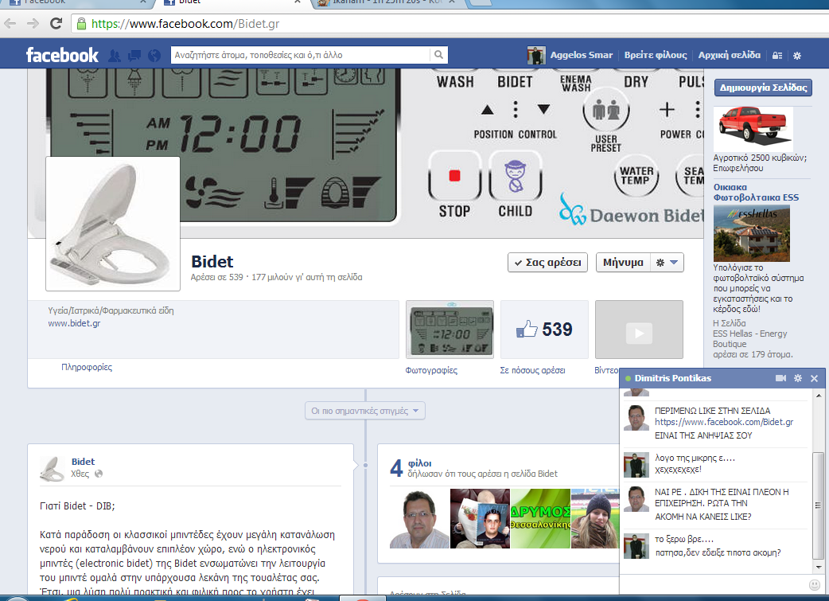Expand 'Οι πιο σημαντικές στιγμές' dropdown
Screen dimensions: 829x601
365,411
